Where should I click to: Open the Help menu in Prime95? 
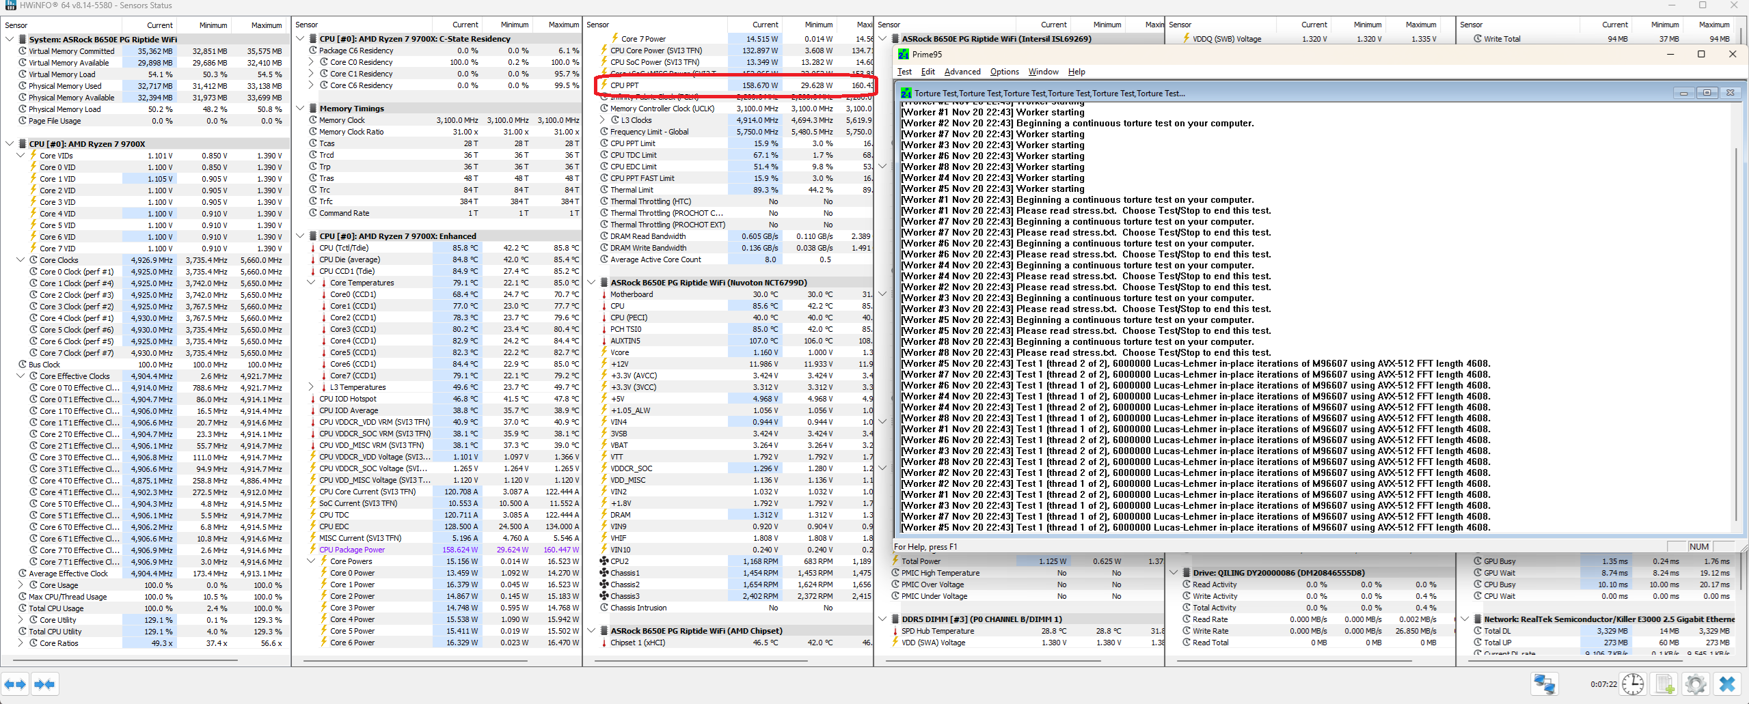pos(1076,72)
